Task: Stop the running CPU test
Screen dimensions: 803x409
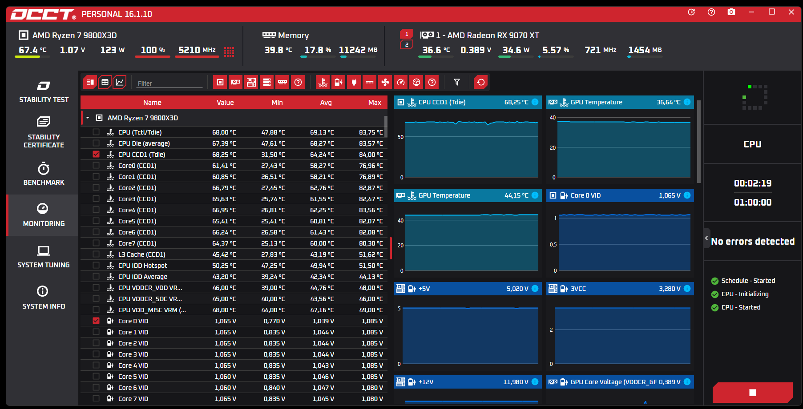Action: click(x=753, y=392)
